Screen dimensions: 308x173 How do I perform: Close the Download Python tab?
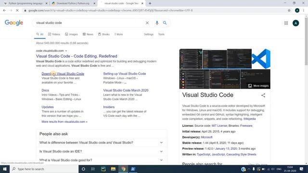tap(94, 3)
